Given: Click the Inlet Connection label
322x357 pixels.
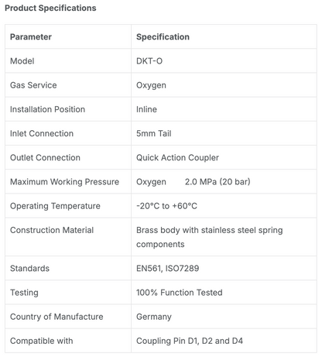Looking at the screenshot, I should (x=42, y=133).
